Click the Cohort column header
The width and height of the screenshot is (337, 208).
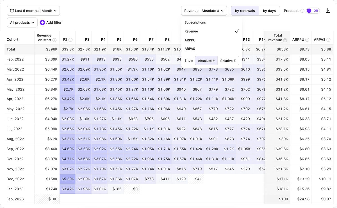pos(13,40)
